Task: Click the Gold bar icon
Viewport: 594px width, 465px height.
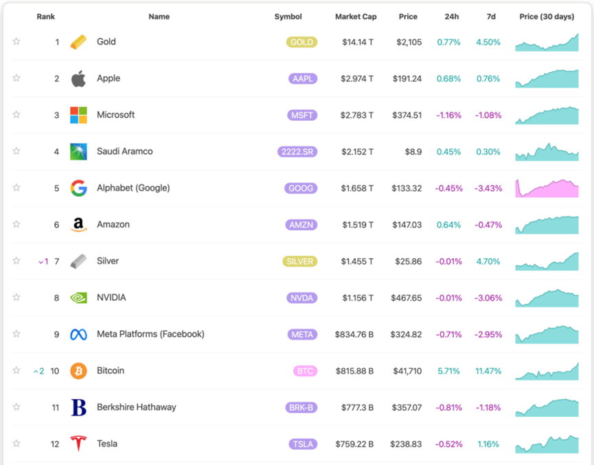Action: click(79, 42)
